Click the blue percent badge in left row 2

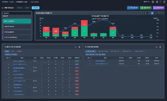77,64
